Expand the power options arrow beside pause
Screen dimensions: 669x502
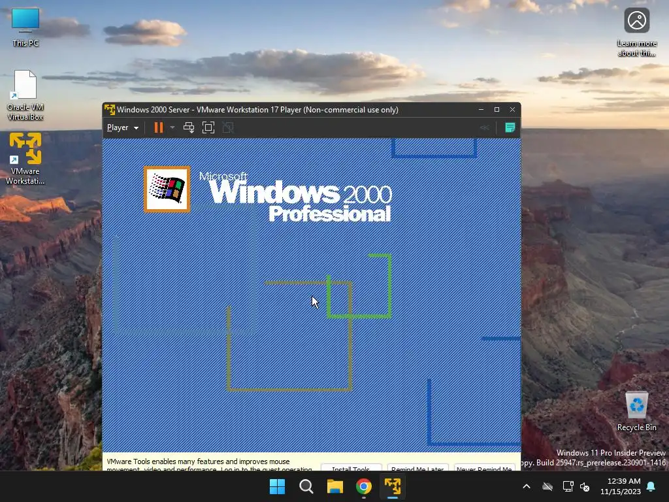click(172, 127)
